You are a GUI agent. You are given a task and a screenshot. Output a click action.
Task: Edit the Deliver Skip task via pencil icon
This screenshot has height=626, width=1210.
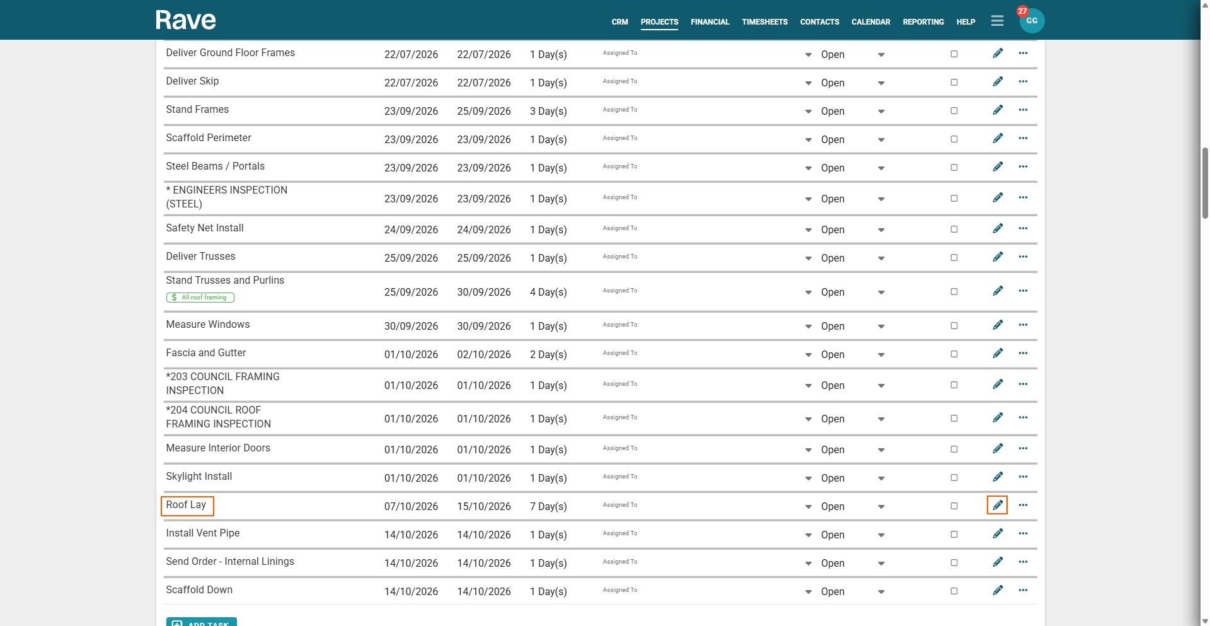click(997, 81)
